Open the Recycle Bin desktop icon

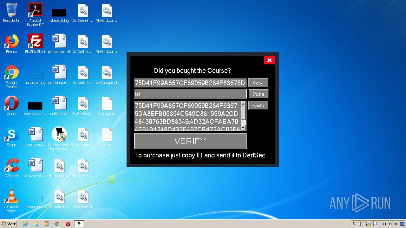tap(11, 13)
